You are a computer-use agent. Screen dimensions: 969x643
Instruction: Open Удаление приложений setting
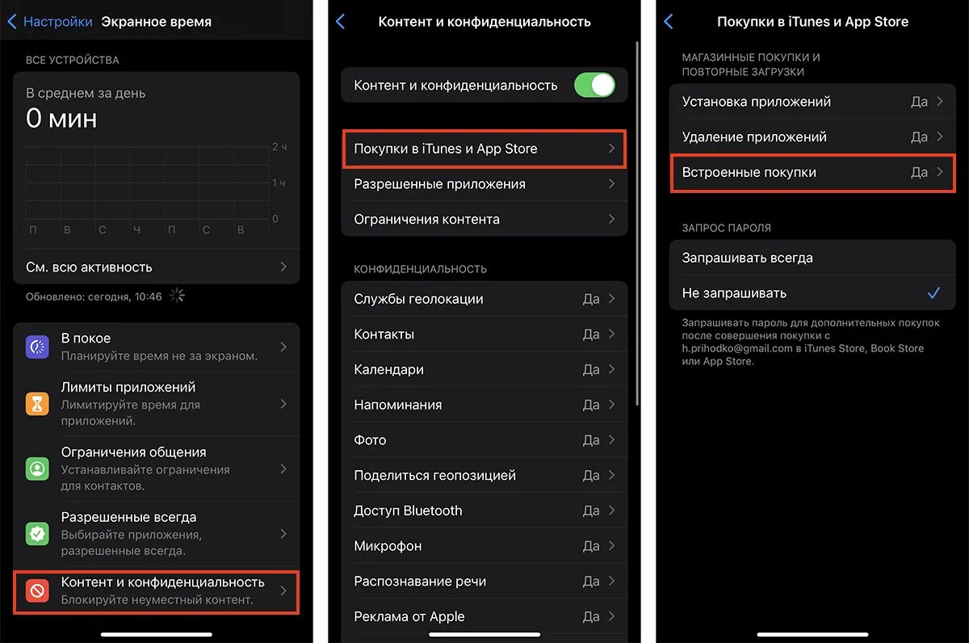coord(812,137)
